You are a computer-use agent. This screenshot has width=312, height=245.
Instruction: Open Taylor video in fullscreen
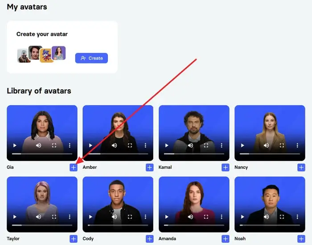[54, 217]
